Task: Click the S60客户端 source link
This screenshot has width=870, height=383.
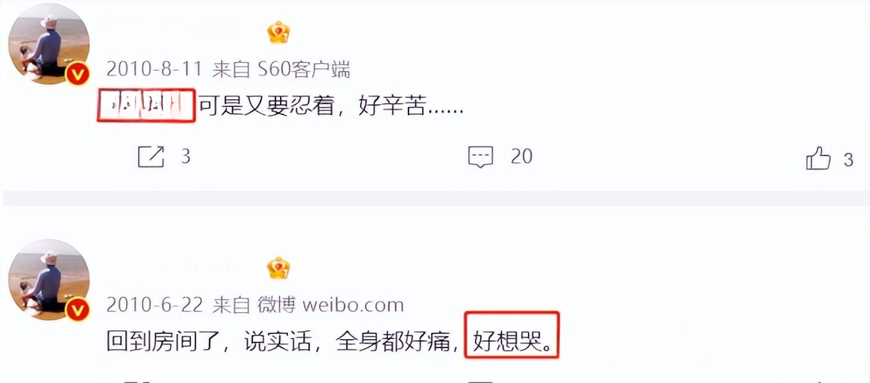Action: click(304, 70)
